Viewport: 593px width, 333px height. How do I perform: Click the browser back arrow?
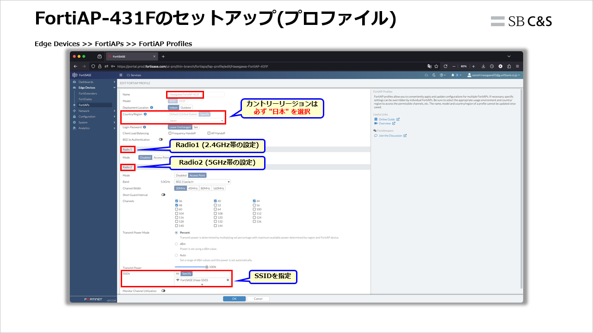click(x=76, y=66)
